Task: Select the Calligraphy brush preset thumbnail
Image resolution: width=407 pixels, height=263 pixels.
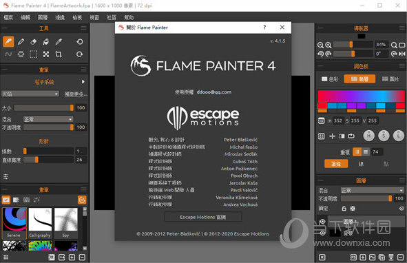Action: 40,223
